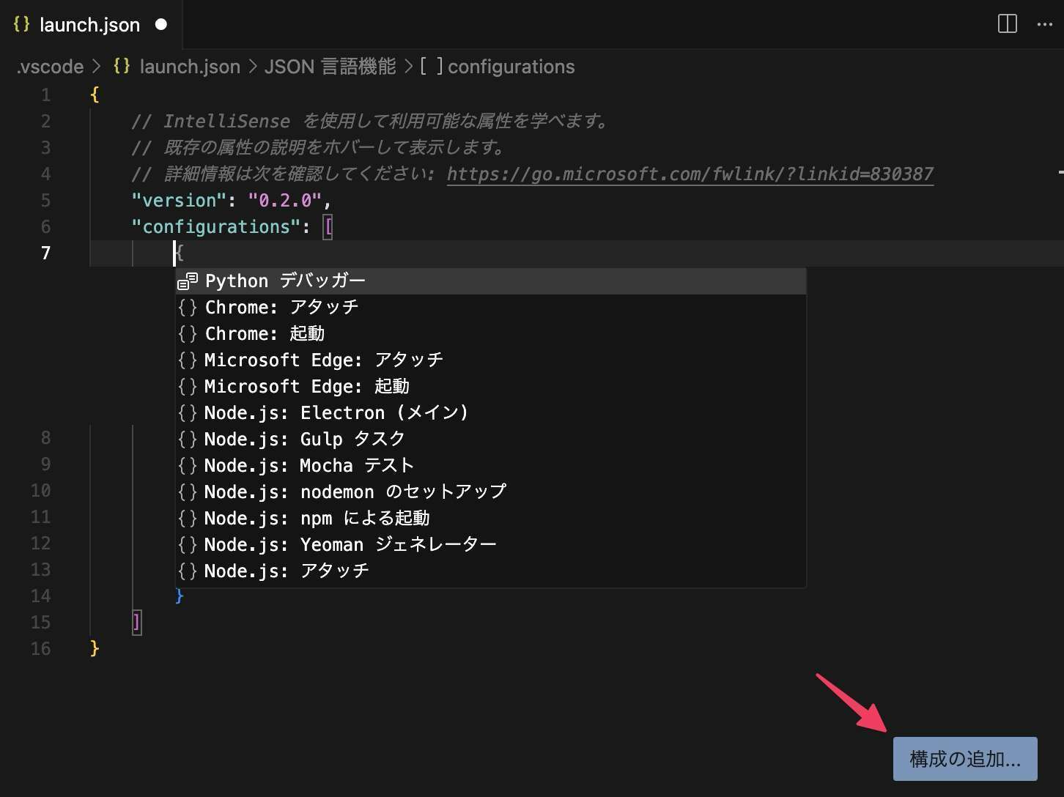Open the editor more actions ellipsis

click(x=1045, y=24)
